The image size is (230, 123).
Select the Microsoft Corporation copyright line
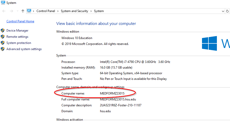click(95, 44)
